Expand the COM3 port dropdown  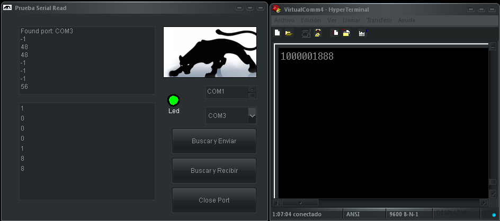[252, 116]
